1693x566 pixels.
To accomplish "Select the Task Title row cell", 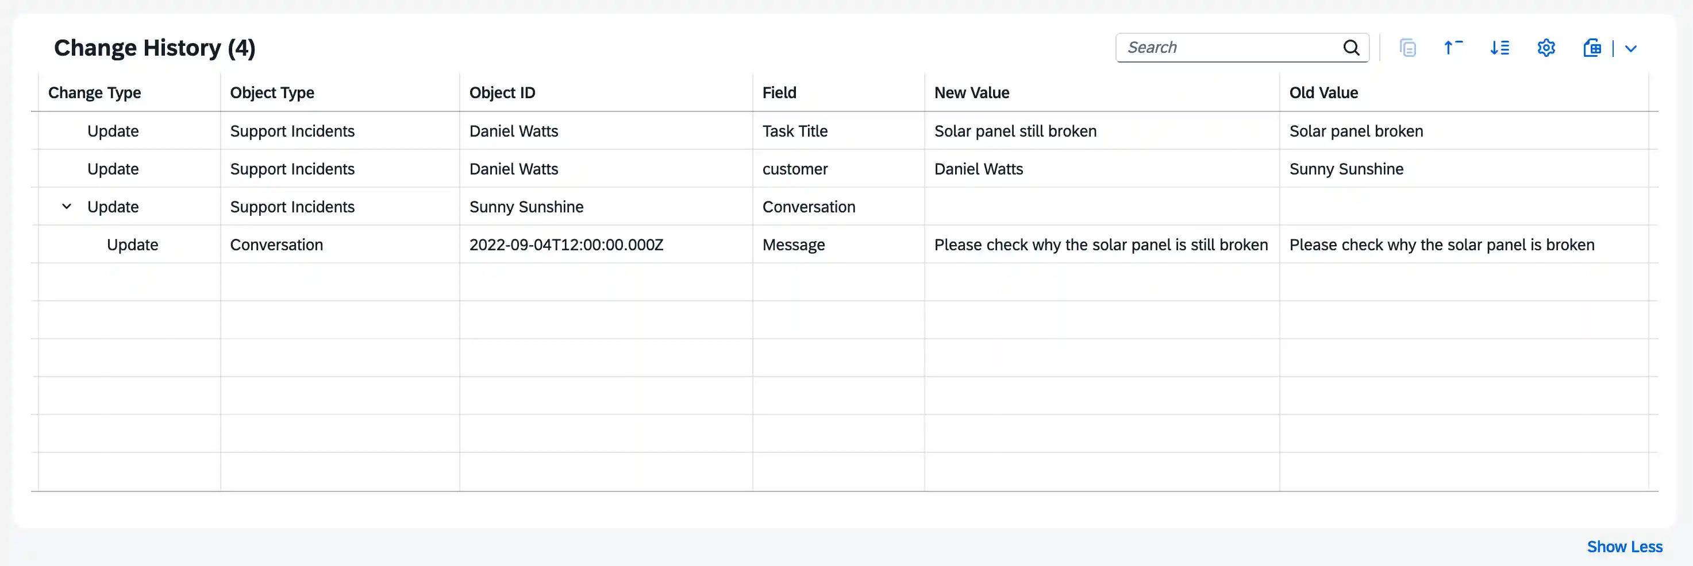I will 795,131.
